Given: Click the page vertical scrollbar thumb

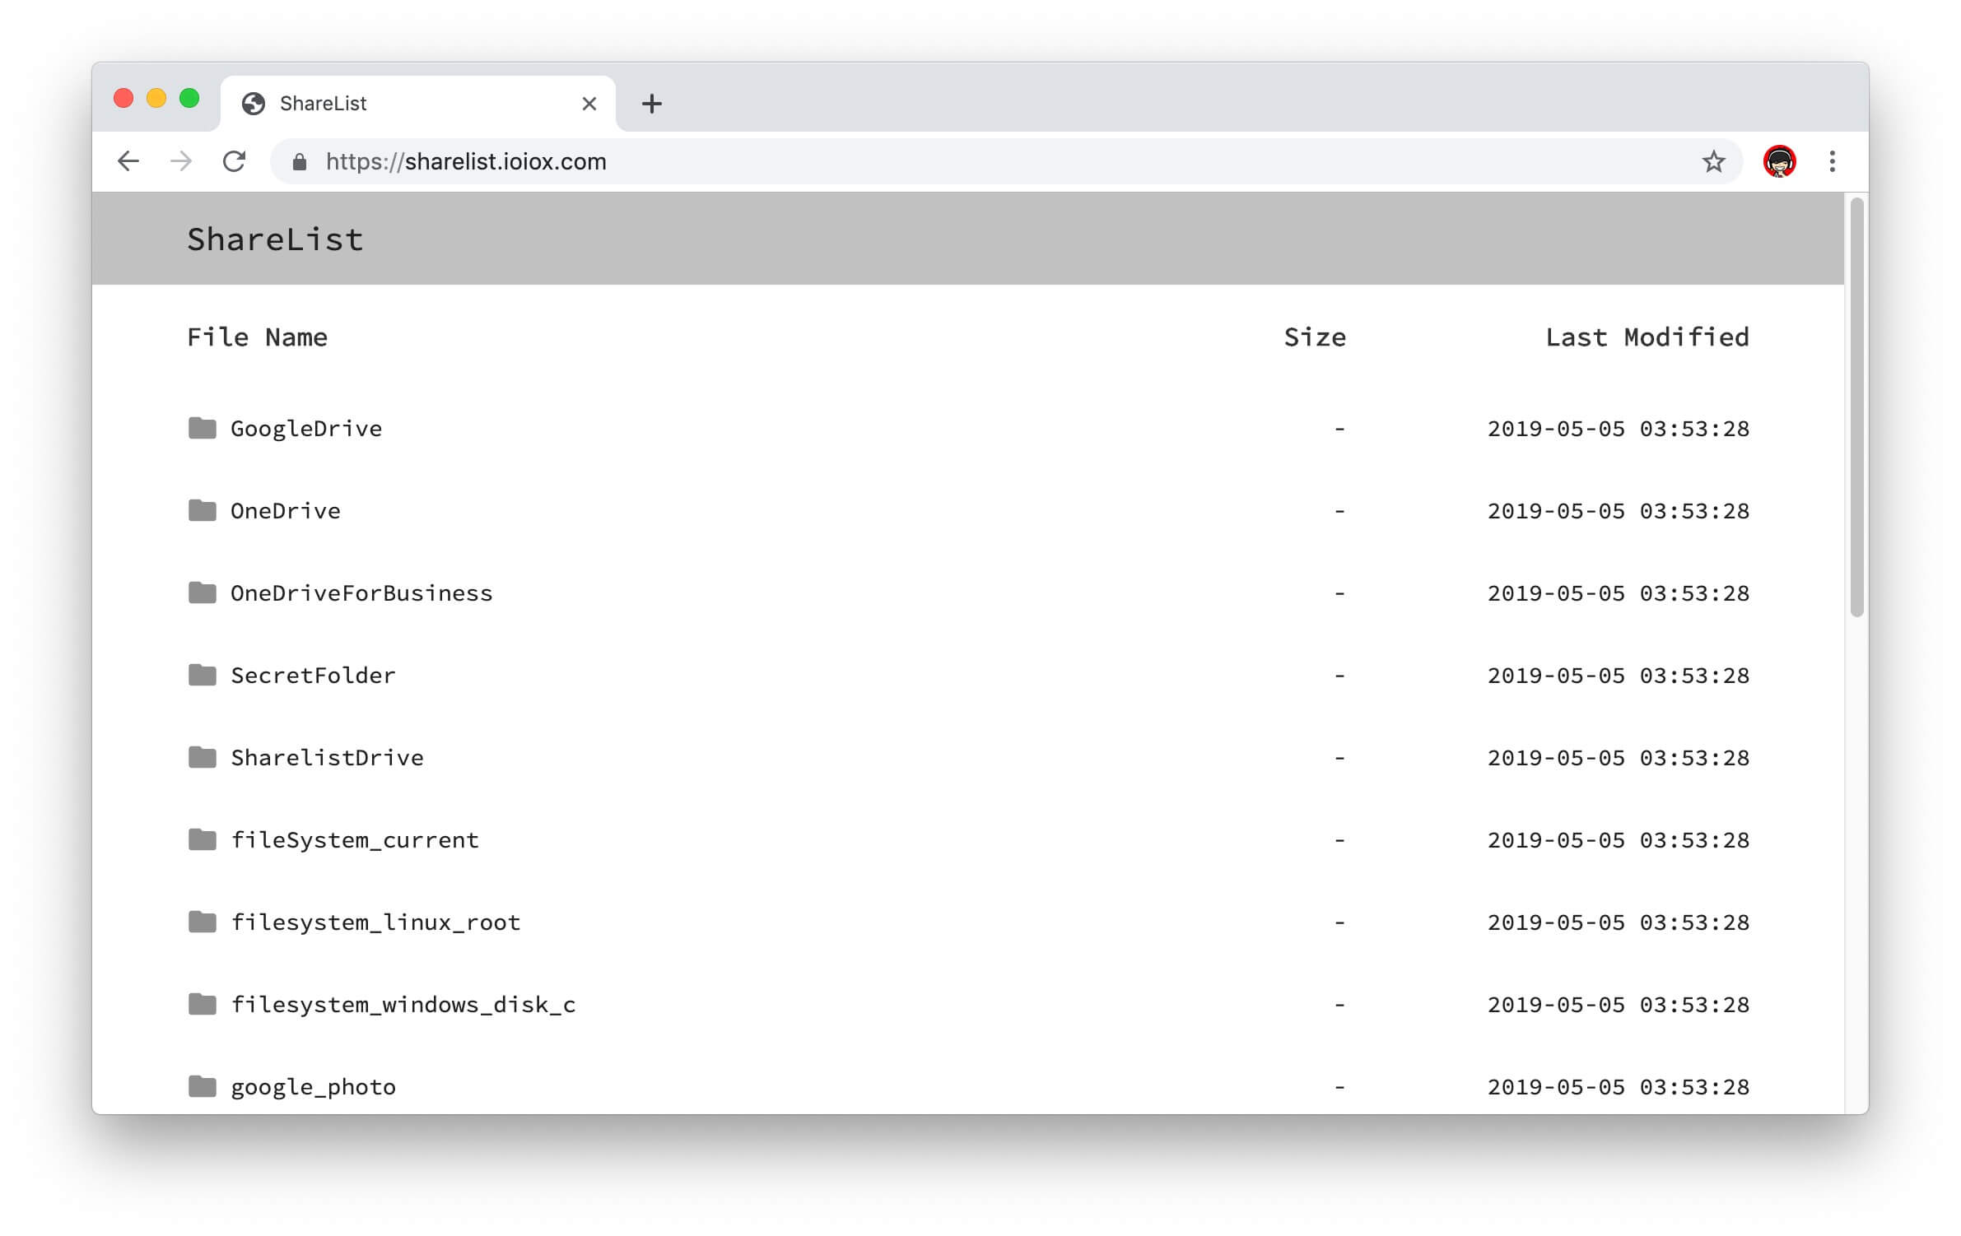Looking at the screenshot, I should pos(1856,407).
